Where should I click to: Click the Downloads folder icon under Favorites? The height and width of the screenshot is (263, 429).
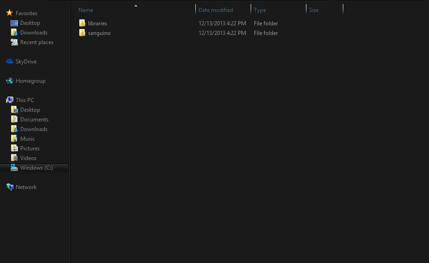[14, 33]
